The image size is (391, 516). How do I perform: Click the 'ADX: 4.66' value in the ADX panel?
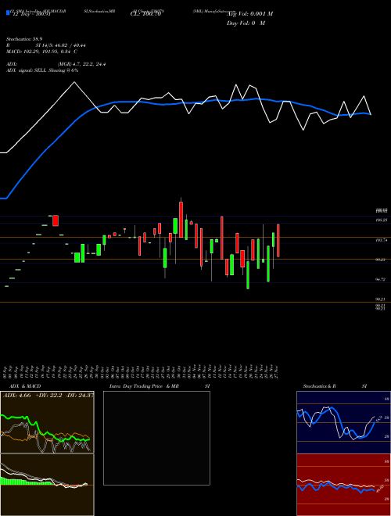coord(16,396)
